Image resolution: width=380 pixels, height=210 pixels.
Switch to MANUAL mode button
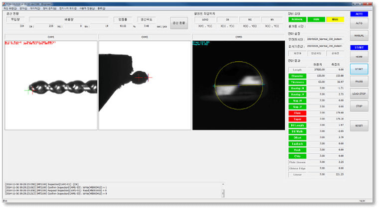[359, 36]
